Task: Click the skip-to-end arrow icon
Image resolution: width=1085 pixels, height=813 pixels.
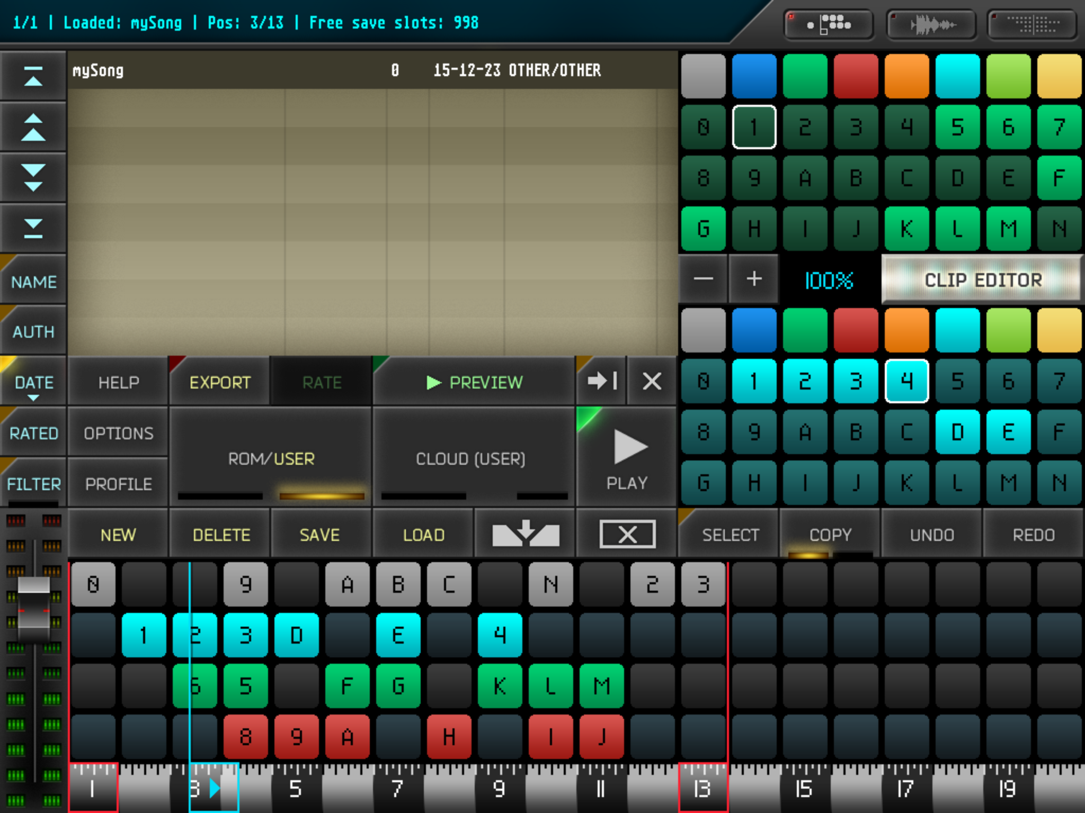Action: click(x=602, y=381)
